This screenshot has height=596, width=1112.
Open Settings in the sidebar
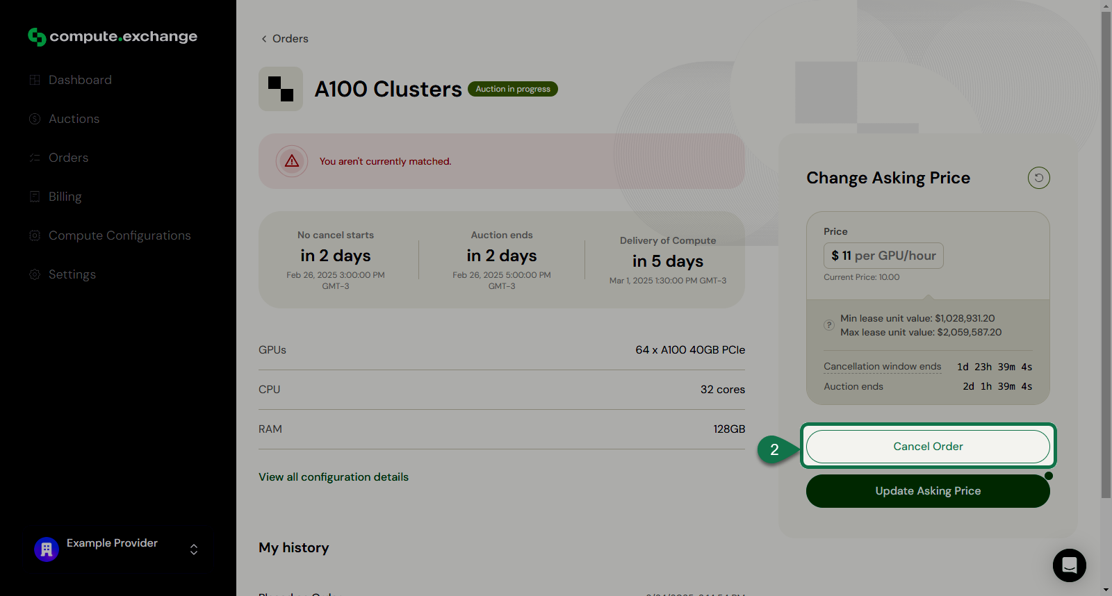point(72,274)
